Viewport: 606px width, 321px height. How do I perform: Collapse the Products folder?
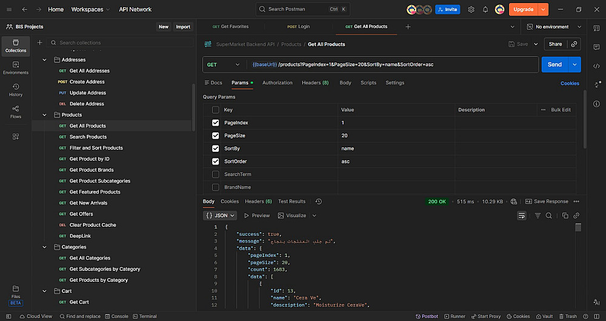pos(45,115)
